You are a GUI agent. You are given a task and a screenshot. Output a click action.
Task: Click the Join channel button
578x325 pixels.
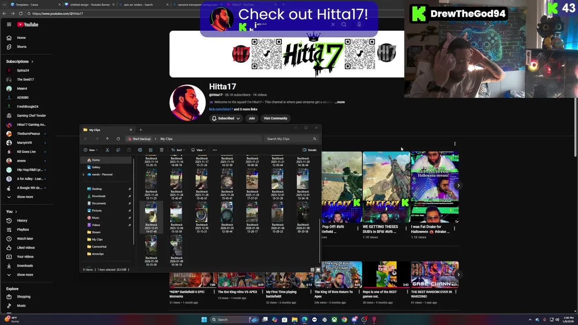click(x=252, y=118)
